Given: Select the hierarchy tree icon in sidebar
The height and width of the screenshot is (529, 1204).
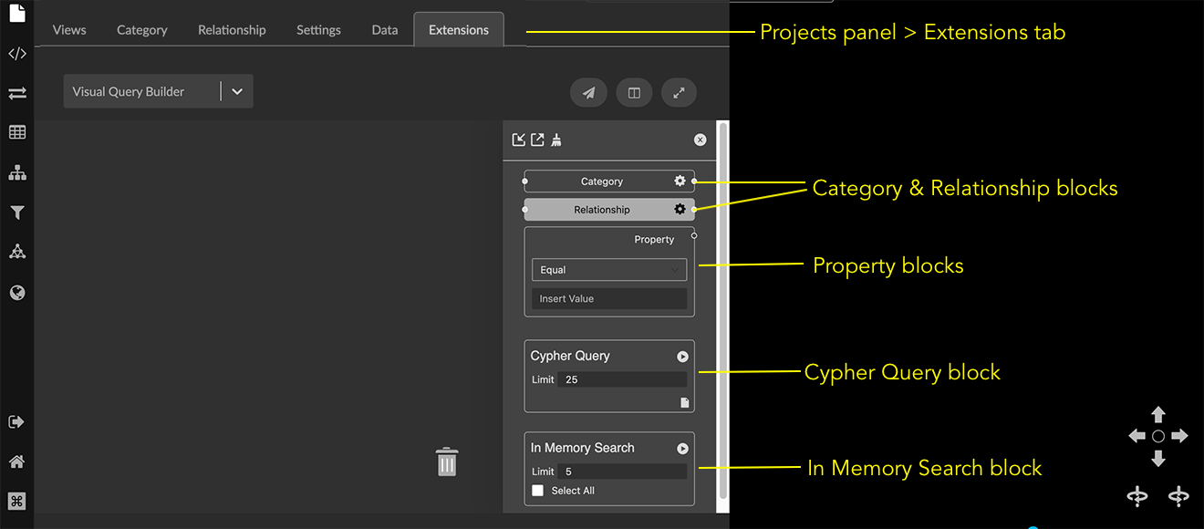Looking at the screenshot, I should click(x=16, y=173).
